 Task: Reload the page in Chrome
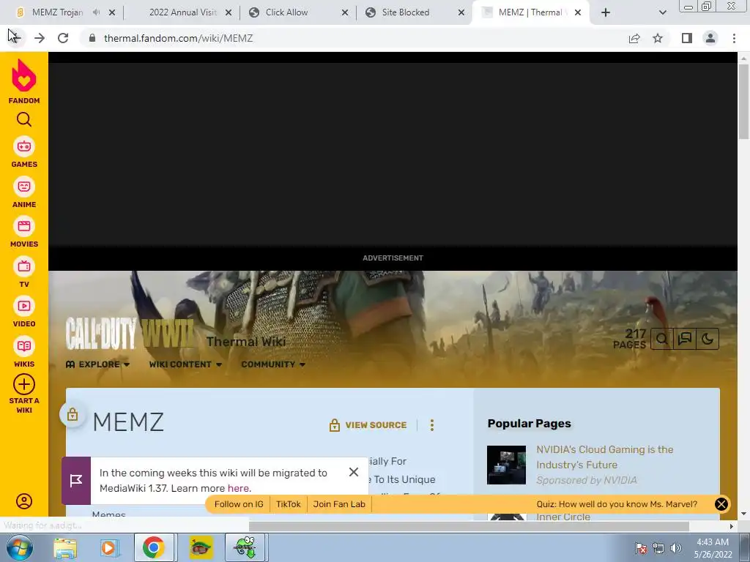point(63,38)
